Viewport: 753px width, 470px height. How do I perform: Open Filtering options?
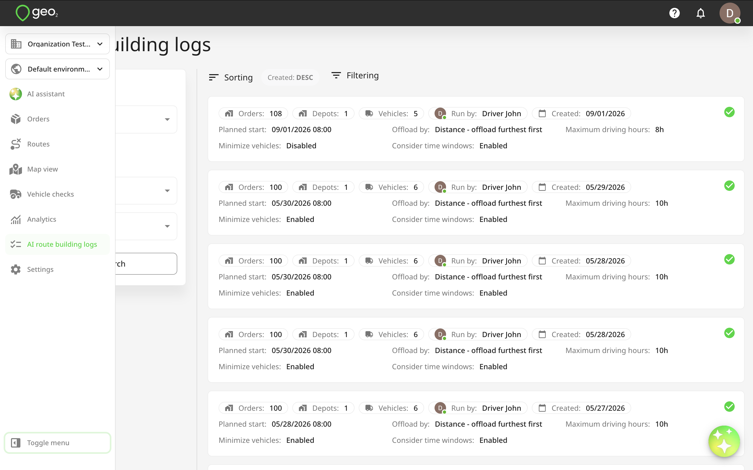355,75
